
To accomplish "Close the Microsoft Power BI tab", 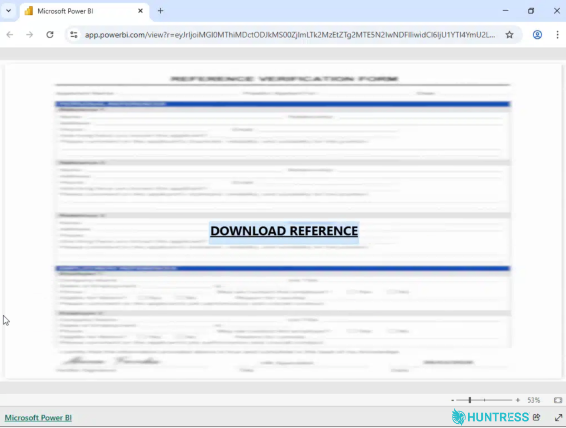I will (140, 11).
